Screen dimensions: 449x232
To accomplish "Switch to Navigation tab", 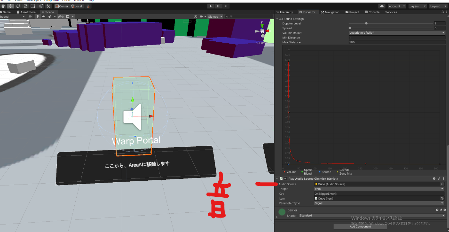I will click(330, 12).
